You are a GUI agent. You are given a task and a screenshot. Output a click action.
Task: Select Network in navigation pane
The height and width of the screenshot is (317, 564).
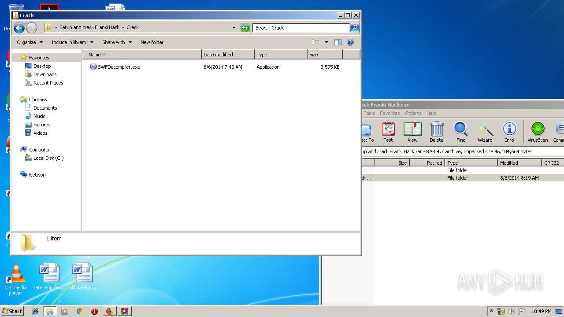(x=38, y=175)
